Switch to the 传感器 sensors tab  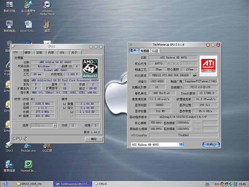coord(145,51)
